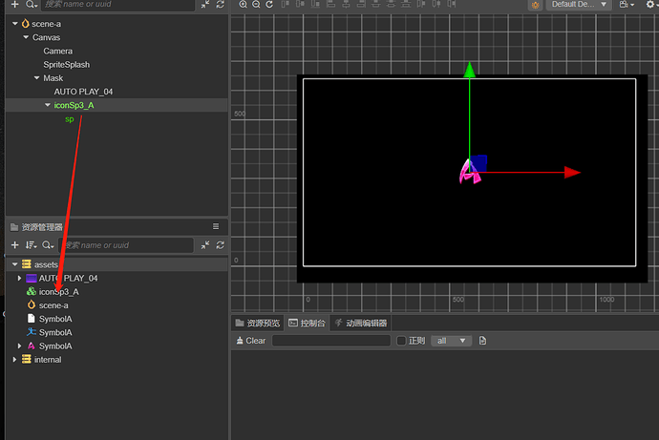Open scene settings gear icon
The image size is (659, 440).
(650, 4)
